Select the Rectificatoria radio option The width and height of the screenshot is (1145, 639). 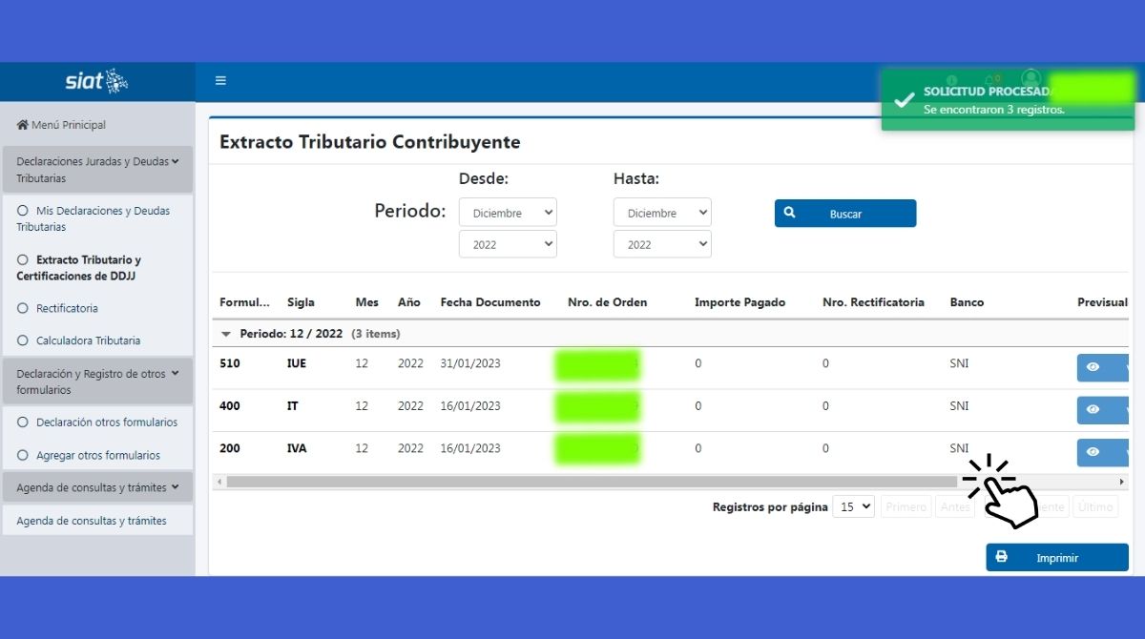coord(23,308)
